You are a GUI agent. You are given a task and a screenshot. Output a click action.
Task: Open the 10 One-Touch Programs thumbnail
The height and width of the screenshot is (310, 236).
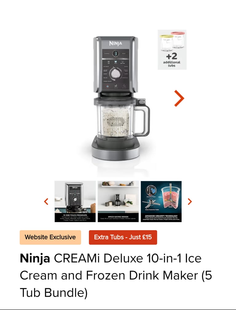click(75, 201)
